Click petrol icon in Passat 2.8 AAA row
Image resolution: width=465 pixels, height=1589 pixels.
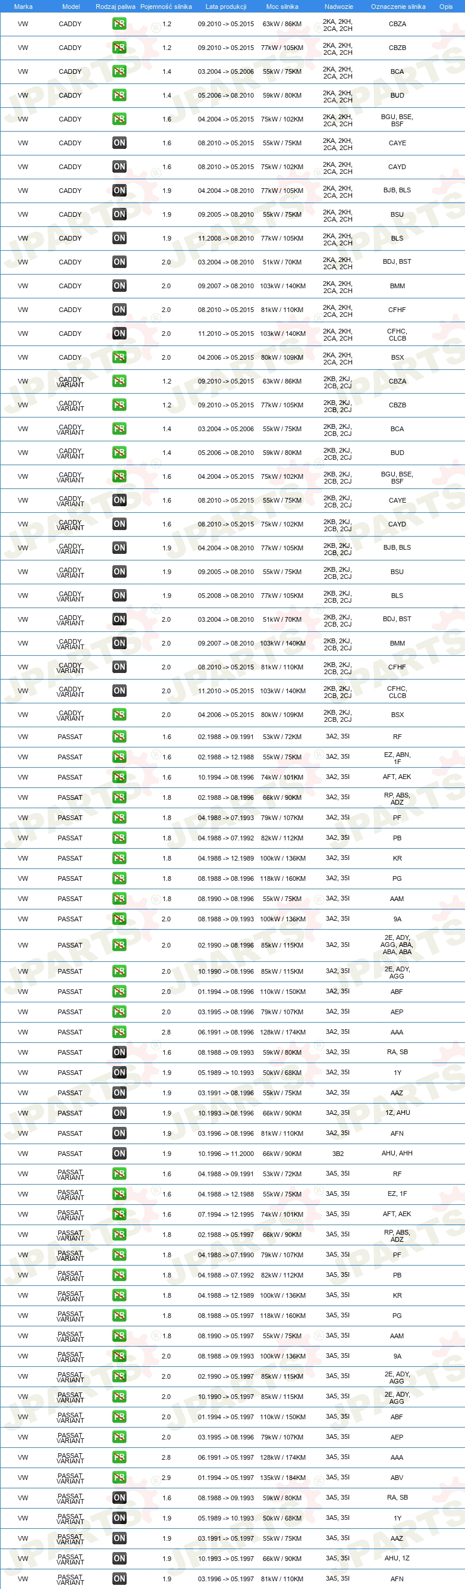point(119,1032)
